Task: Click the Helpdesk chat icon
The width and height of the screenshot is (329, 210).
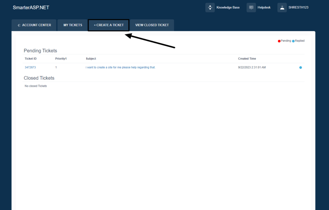Action: point(251,7)
